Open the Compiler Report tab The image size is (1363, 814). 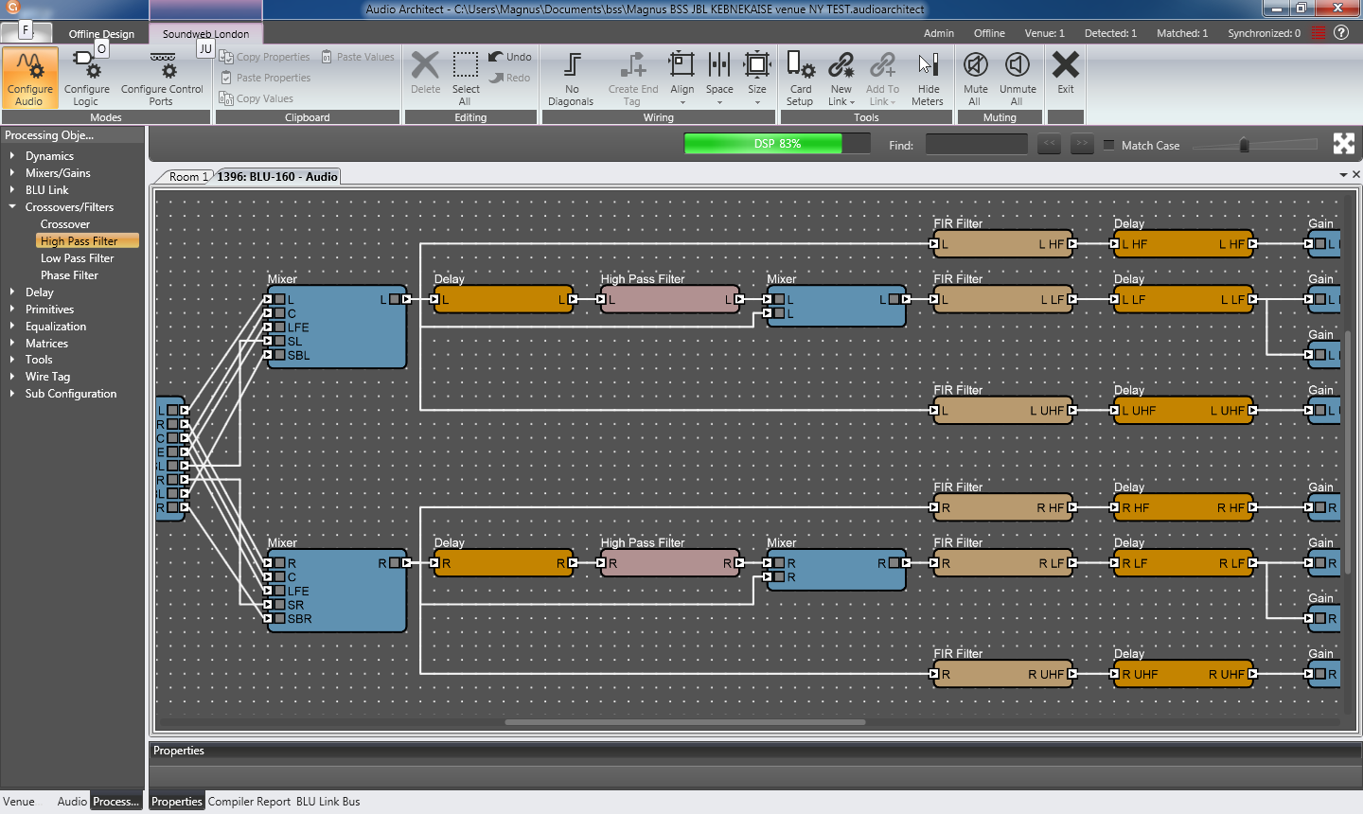pyautogui.click(x=249, y=801)
